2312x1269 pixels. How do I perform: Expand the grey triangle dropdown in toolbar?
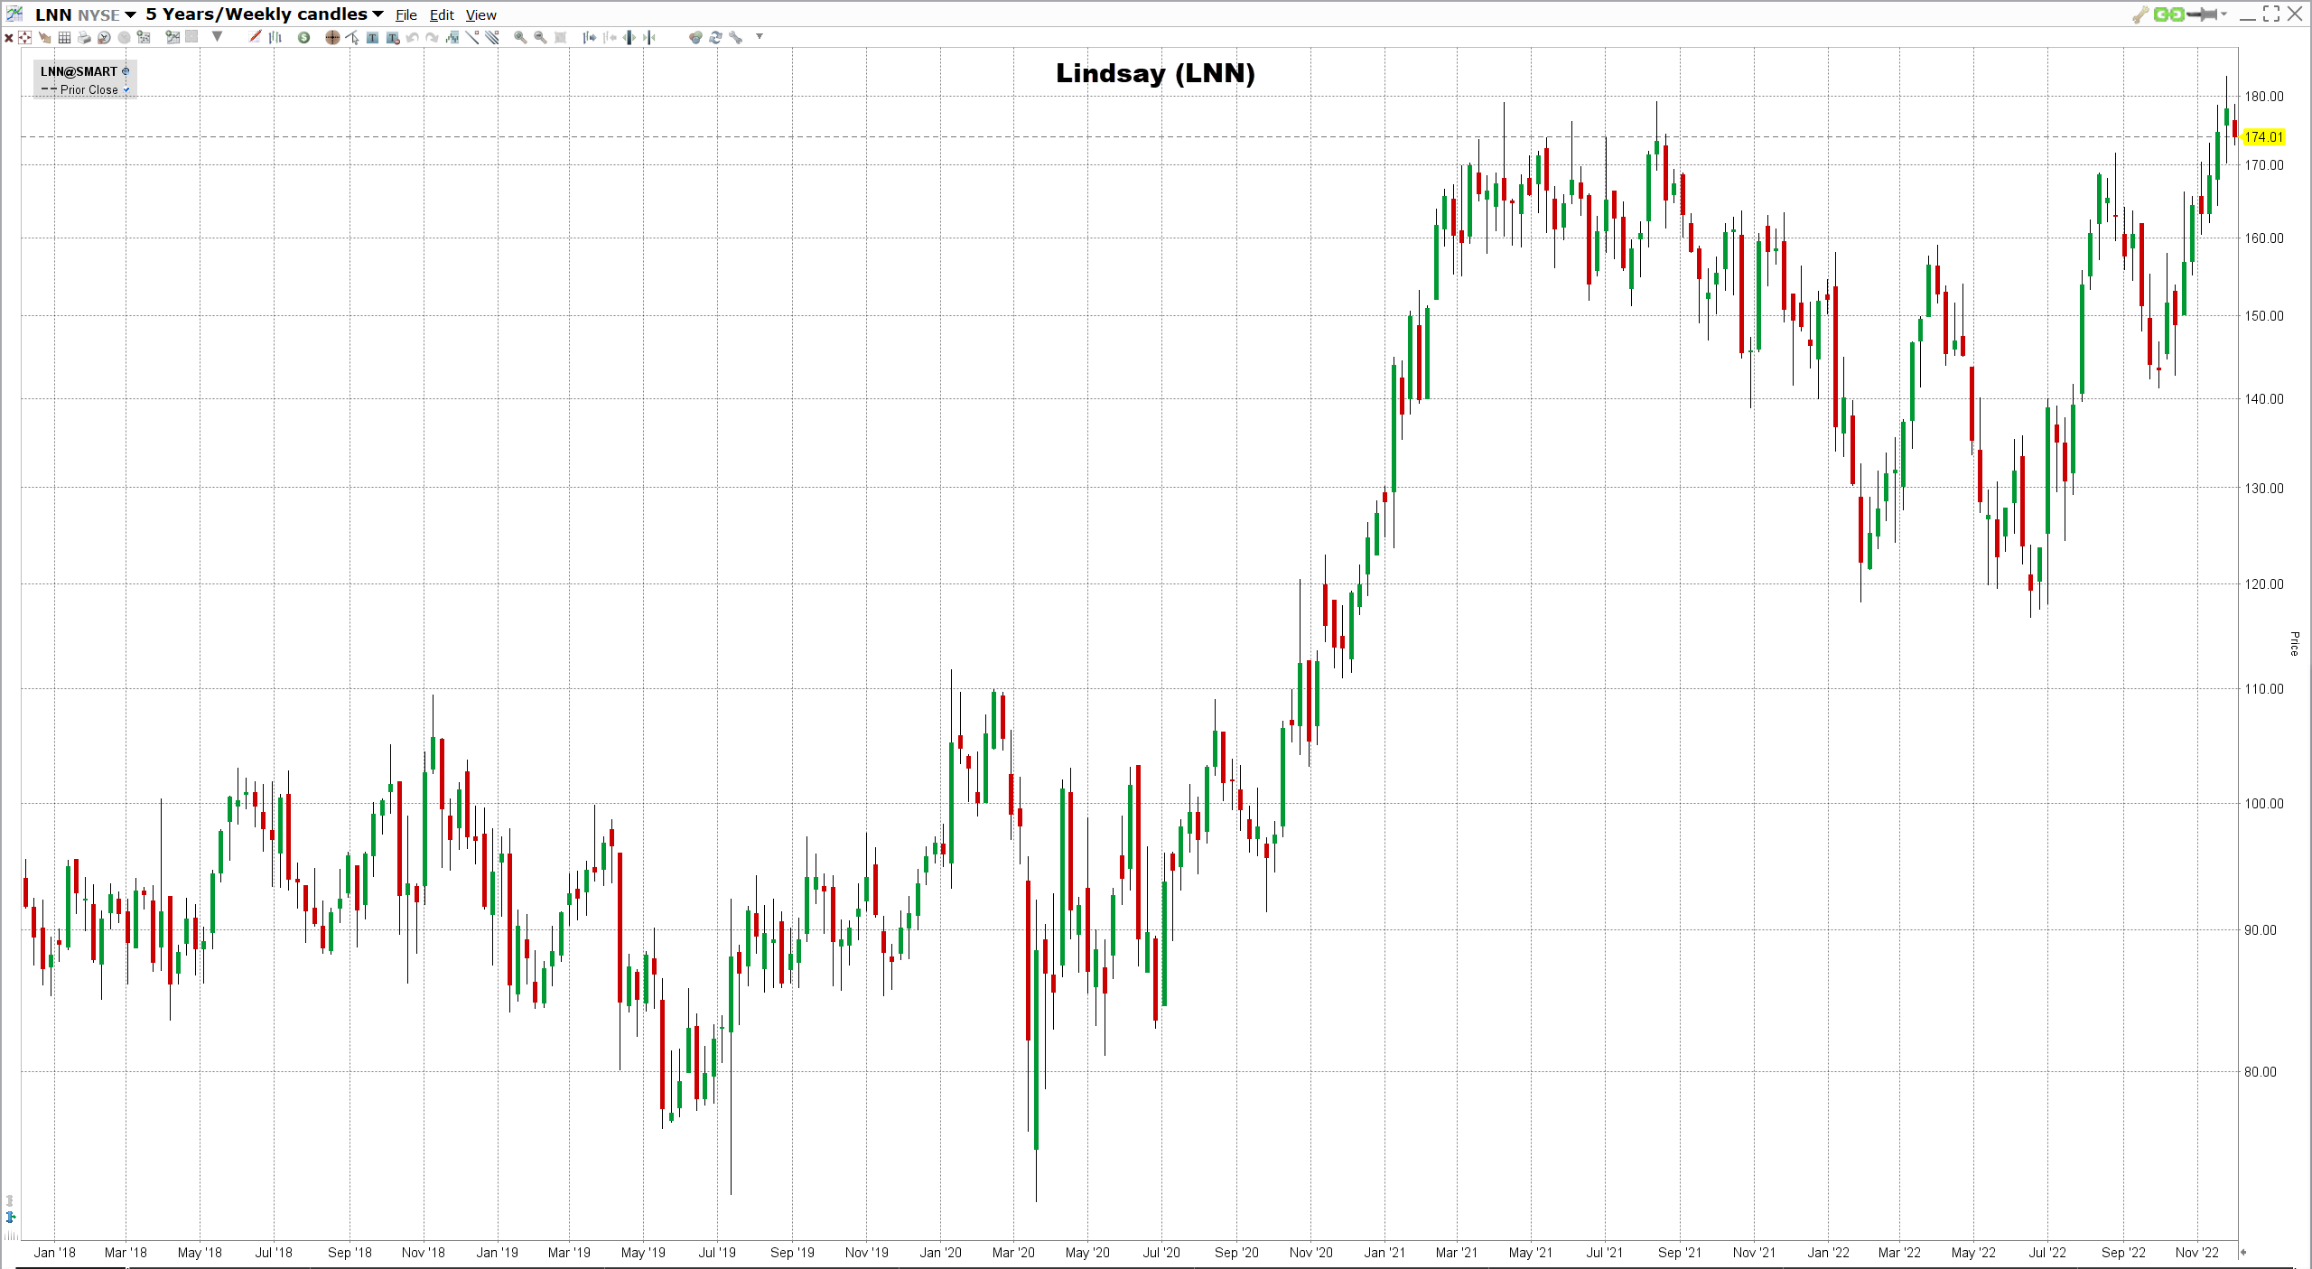(x=217, y=37)
